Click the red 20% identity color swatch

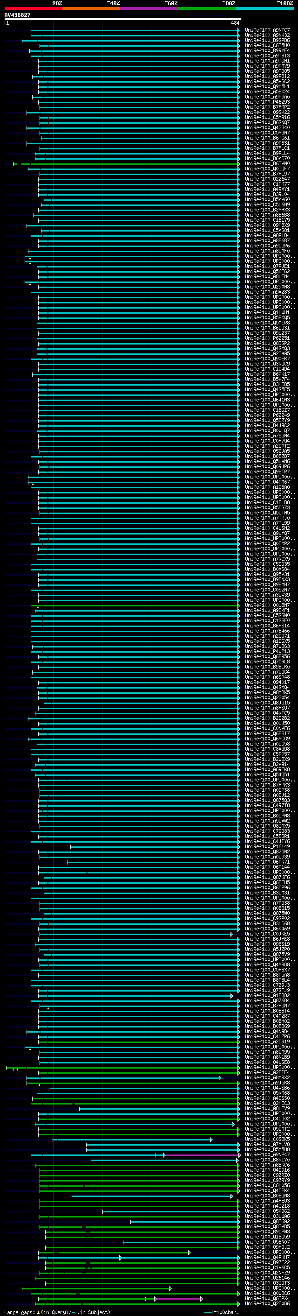pyautogui.click(x=33, y=8)
